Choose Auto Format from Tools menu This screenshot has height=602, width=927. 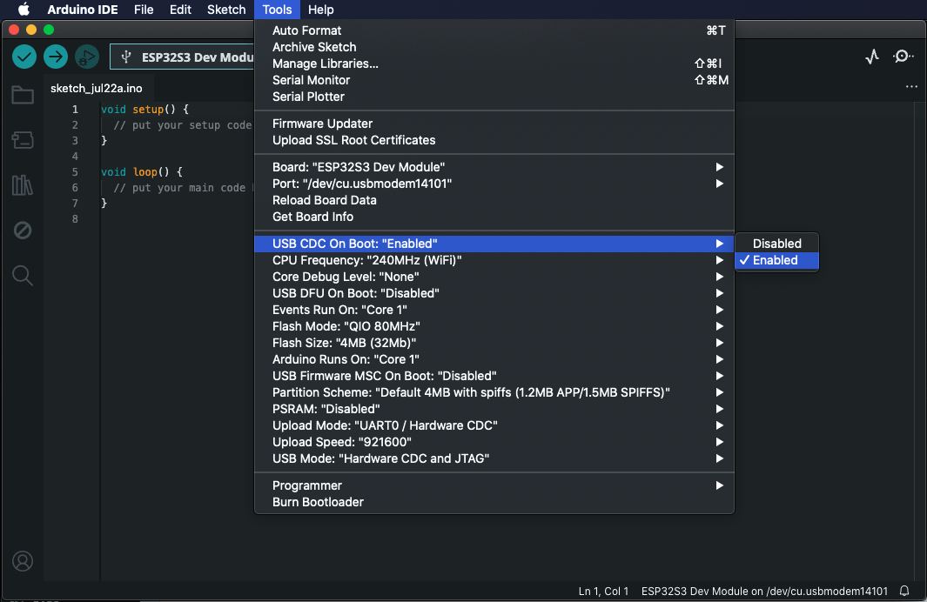pos(494,30)
